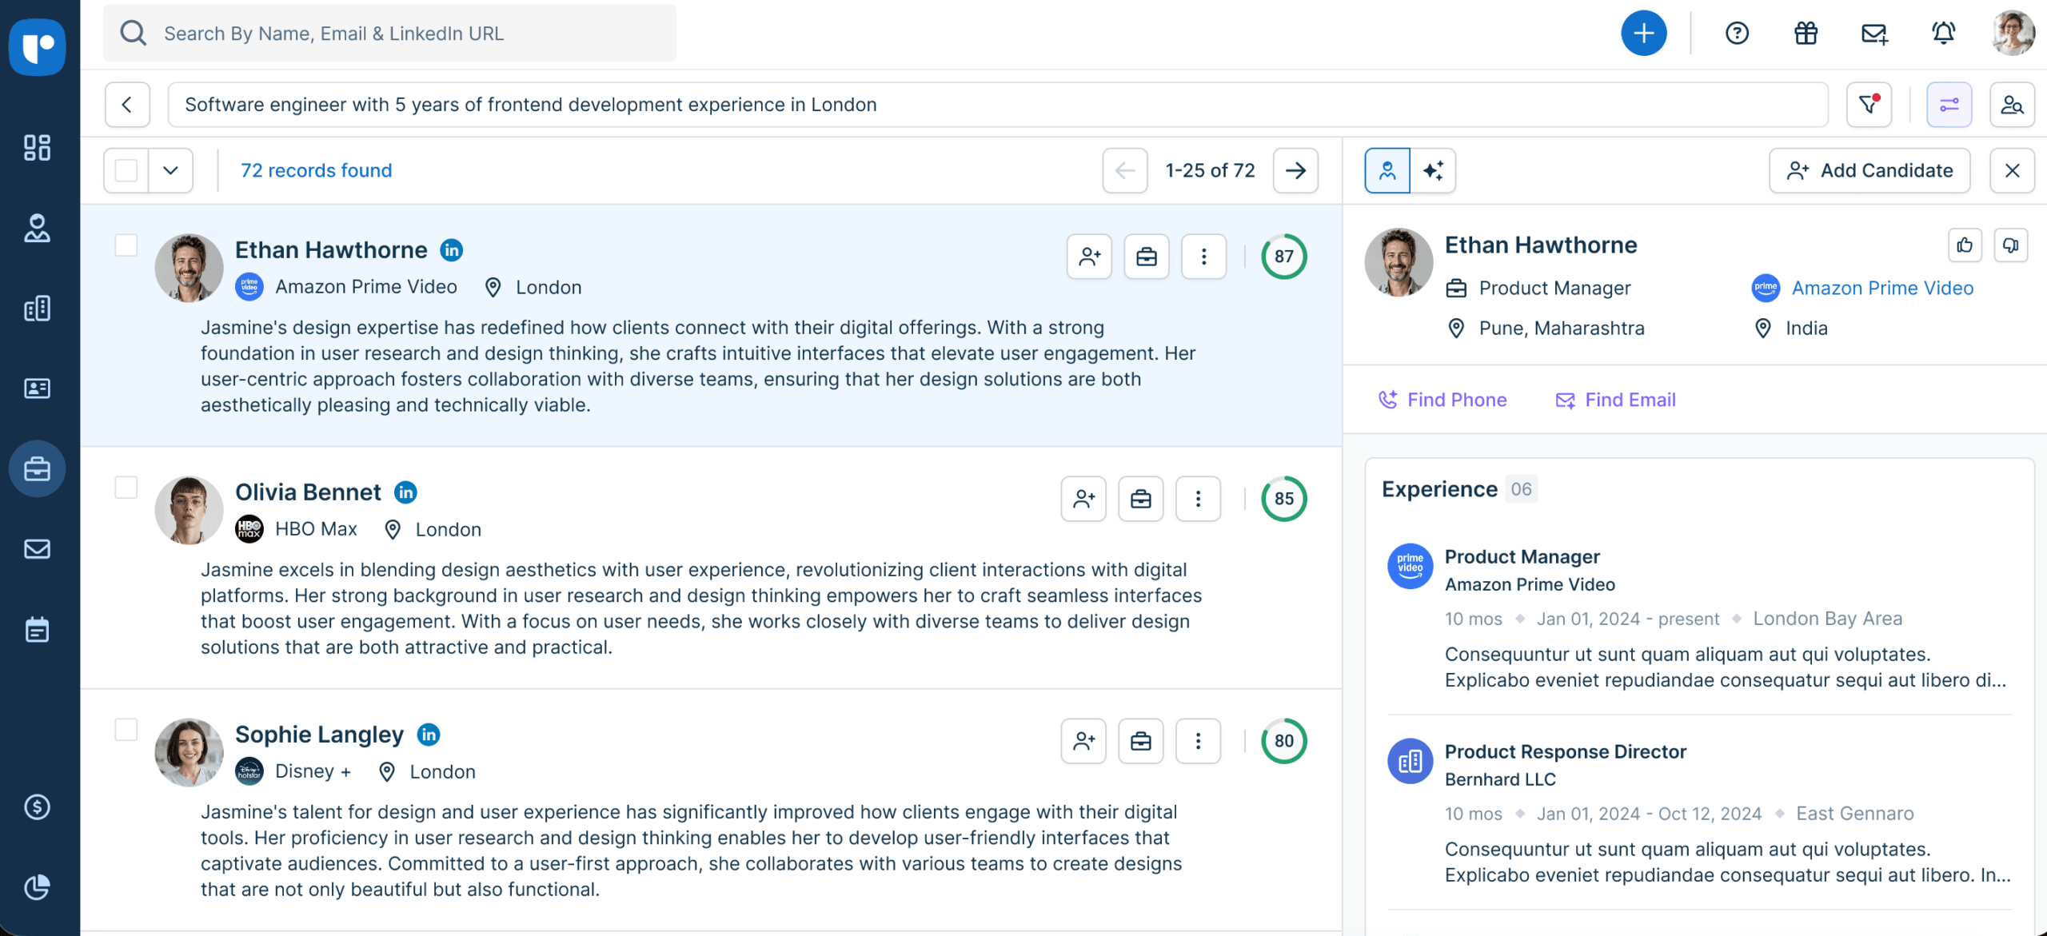
Task: Open the gift rewards icon
Action: tap(1806, 34)
